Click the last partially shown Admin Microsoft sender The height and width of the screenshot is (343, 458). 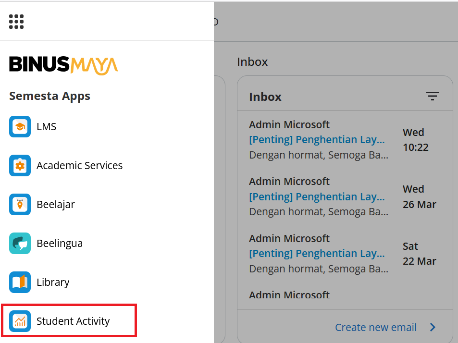click(289, 295)
